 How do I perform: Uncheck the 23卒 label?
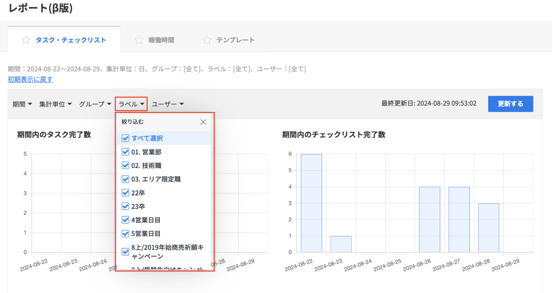[125, 206]
